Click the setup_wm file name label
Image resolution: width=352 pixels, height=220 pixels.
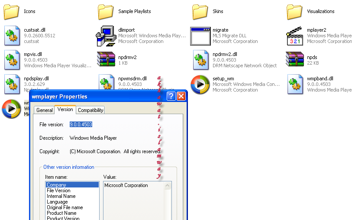pyautogui.click(x=223, y=79)
